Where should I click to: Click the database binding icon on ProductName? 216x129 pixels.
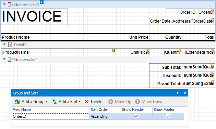point(113,51)
